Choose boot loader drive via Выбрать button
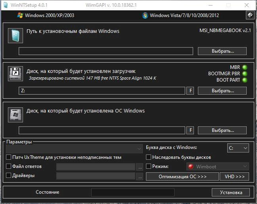This screenshot has height=204, width=257. pos(222,91)
